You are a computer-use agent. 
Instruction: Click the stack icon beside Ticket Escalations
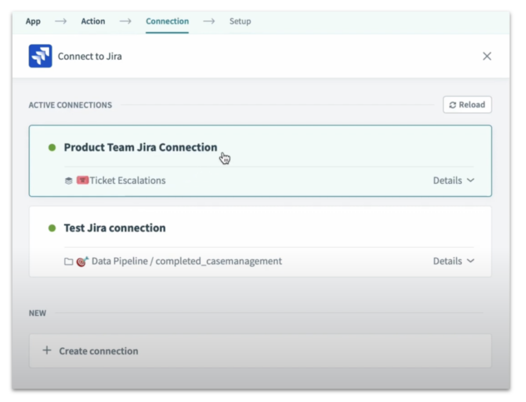point(68,181)
